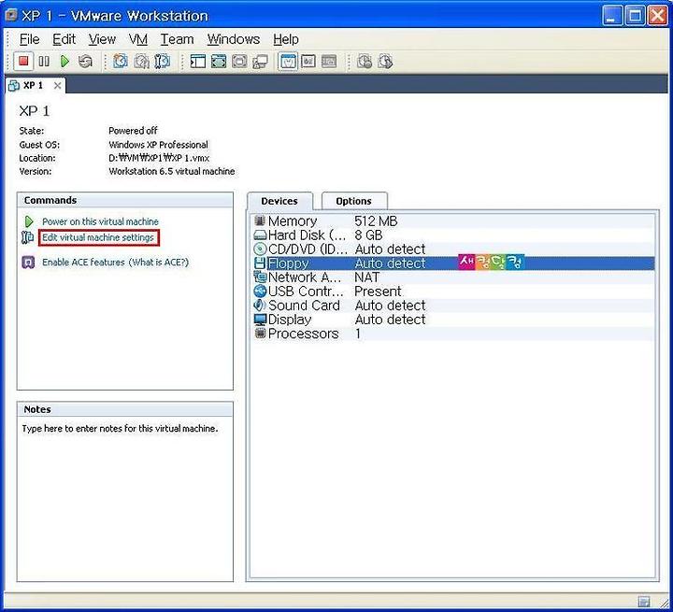
Task: Switch to the Options tab
Action: tap(354, 201)
